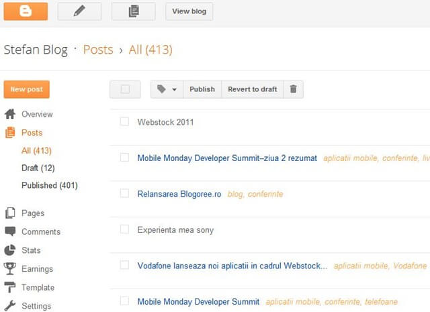Open Template via the paint roller icon

(10, 287)
